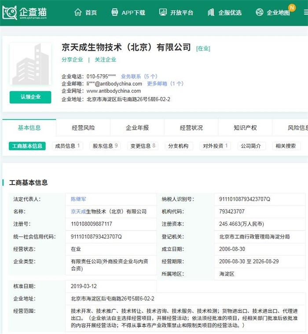Screen dimensions: 308x334
Task: Click the 统一社会信用代码 value 91110108793423707Q
Action: click(x=96, y=236)
